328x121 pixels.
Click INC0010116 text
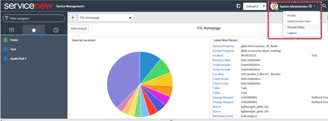[x=248, y=55]
